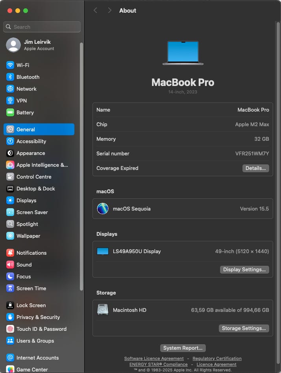Open the Focus moon icon
The image size is (281, 373).
tap(10, 276)
